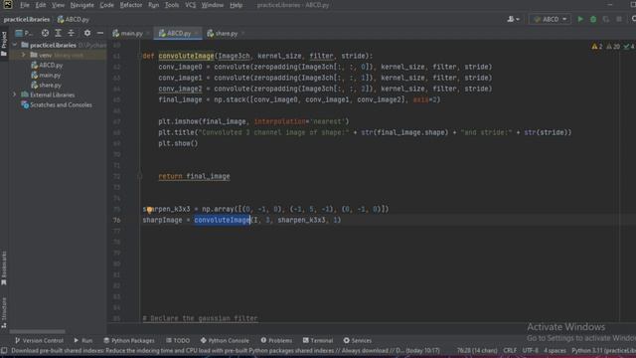Change the CRLF line separator setting
The width and height of the screenshot is (636, 358).
pyautogui.click(x=510, y=350)
